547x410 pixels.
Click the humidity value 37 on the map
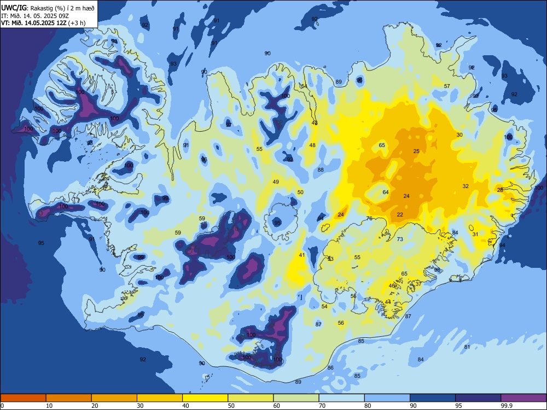pyautogui.click(x=418, y=284)
